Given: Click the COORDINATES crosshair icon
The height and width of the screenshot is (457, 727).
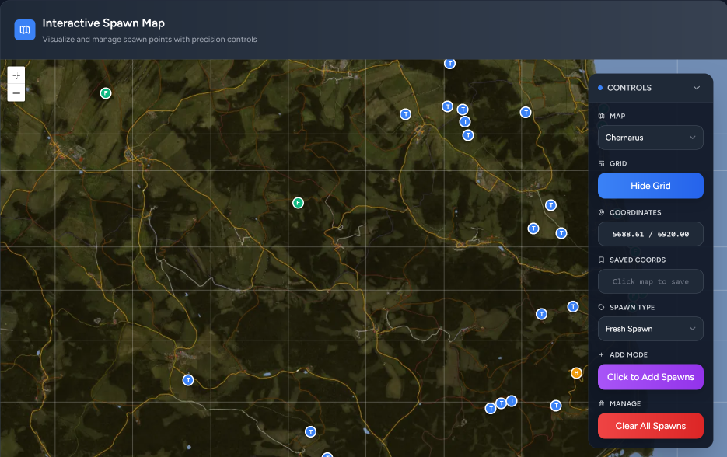Looking at the screenshot, I should point(600,212).
